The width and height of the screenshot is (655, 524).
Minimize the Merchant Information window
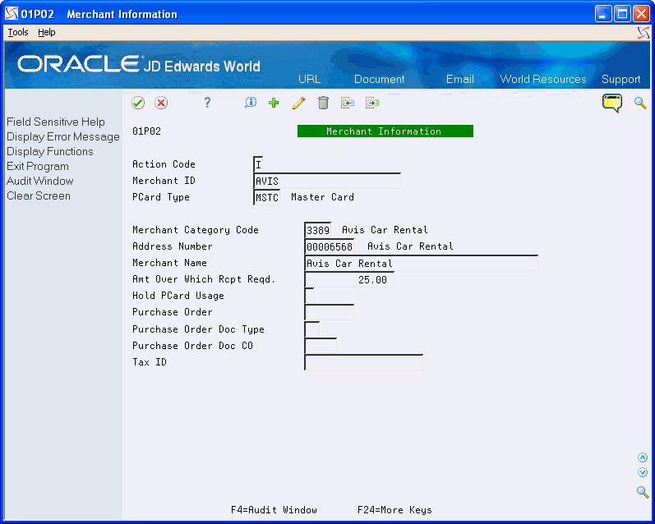coord(602,14)
